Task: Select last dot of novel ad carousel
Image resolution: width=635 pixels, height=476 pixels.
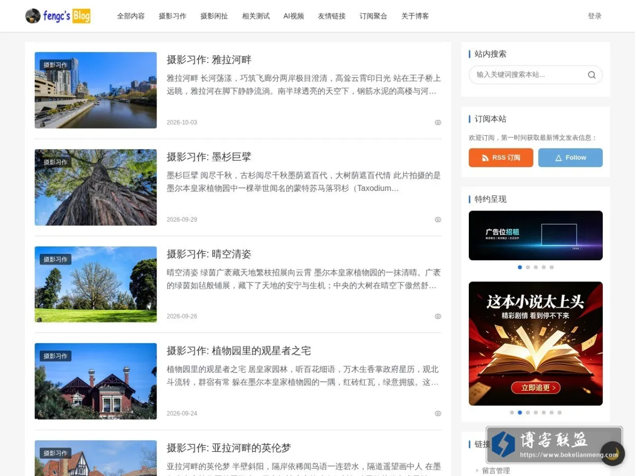Action: (559, 413)
